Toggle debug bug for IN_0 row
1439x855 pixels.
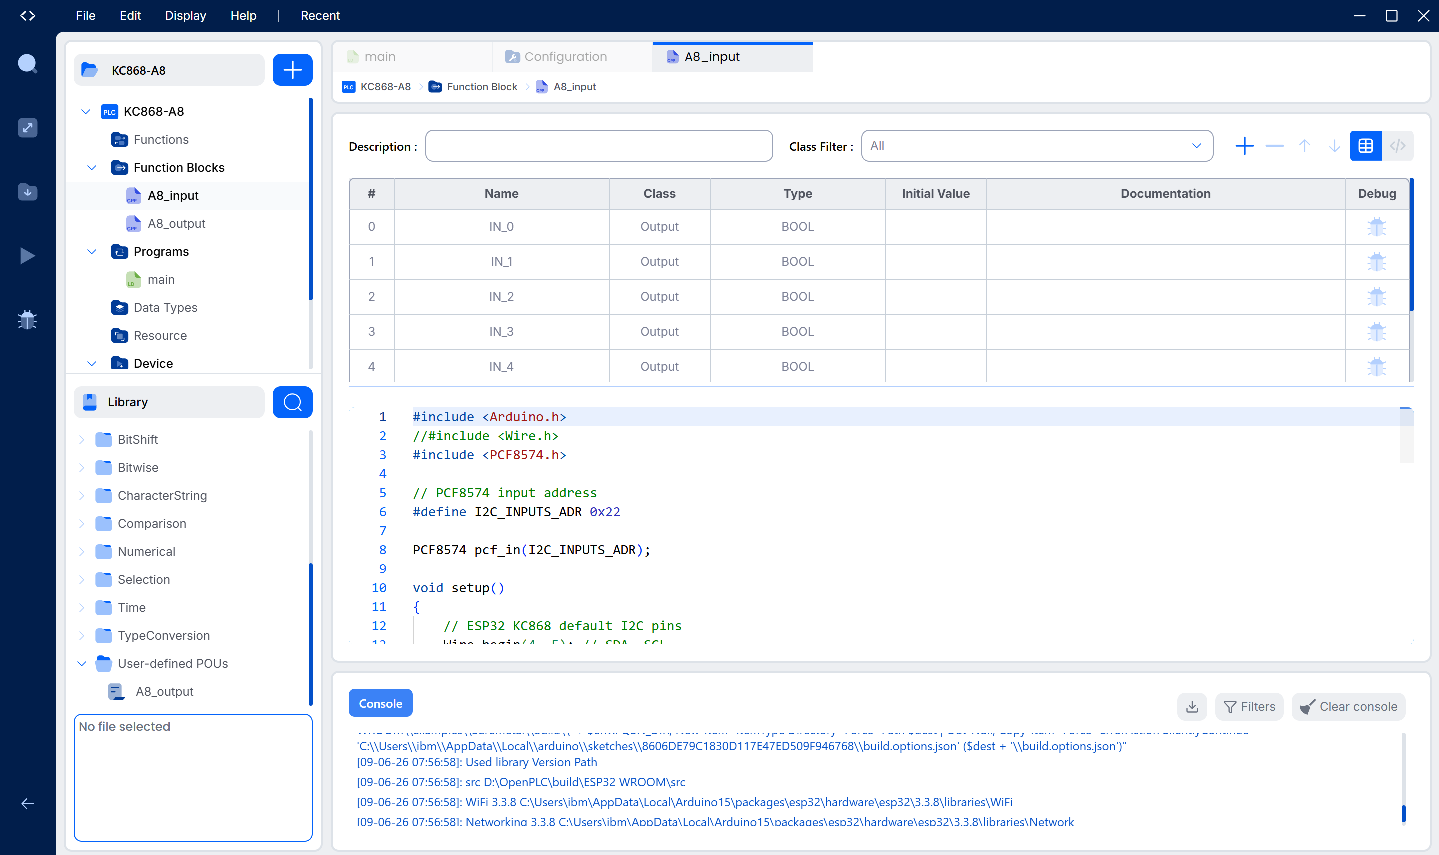tap(1377, 227)
